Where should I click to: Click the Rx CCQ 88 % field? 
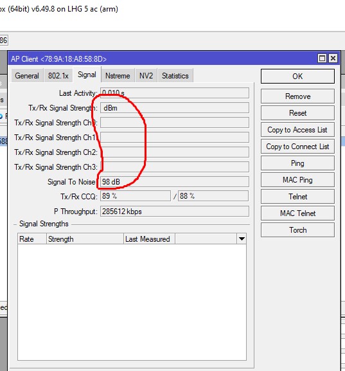213,196
